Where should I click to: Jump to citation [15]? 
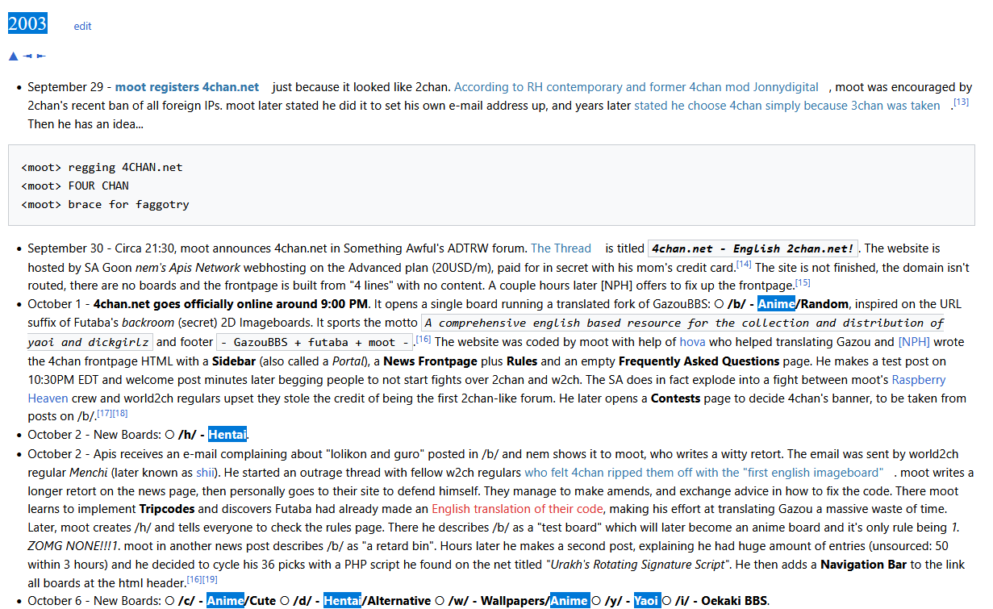point(803,282)
